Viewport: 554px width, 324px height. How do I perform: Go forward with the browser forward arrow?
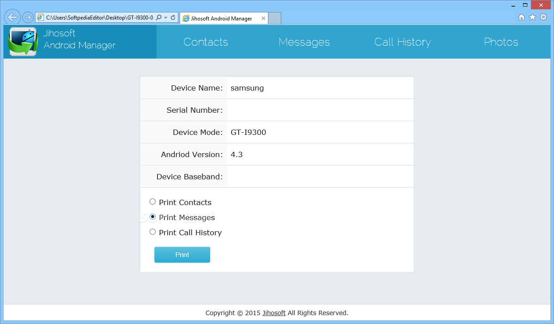28,18
